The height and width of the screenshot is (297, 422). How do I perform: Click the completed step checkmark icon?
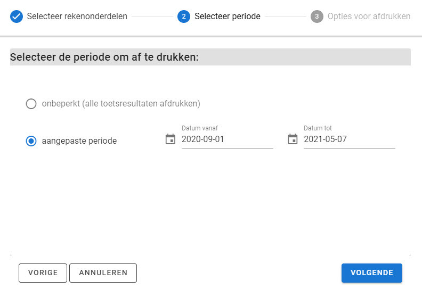tap(17, 16)
